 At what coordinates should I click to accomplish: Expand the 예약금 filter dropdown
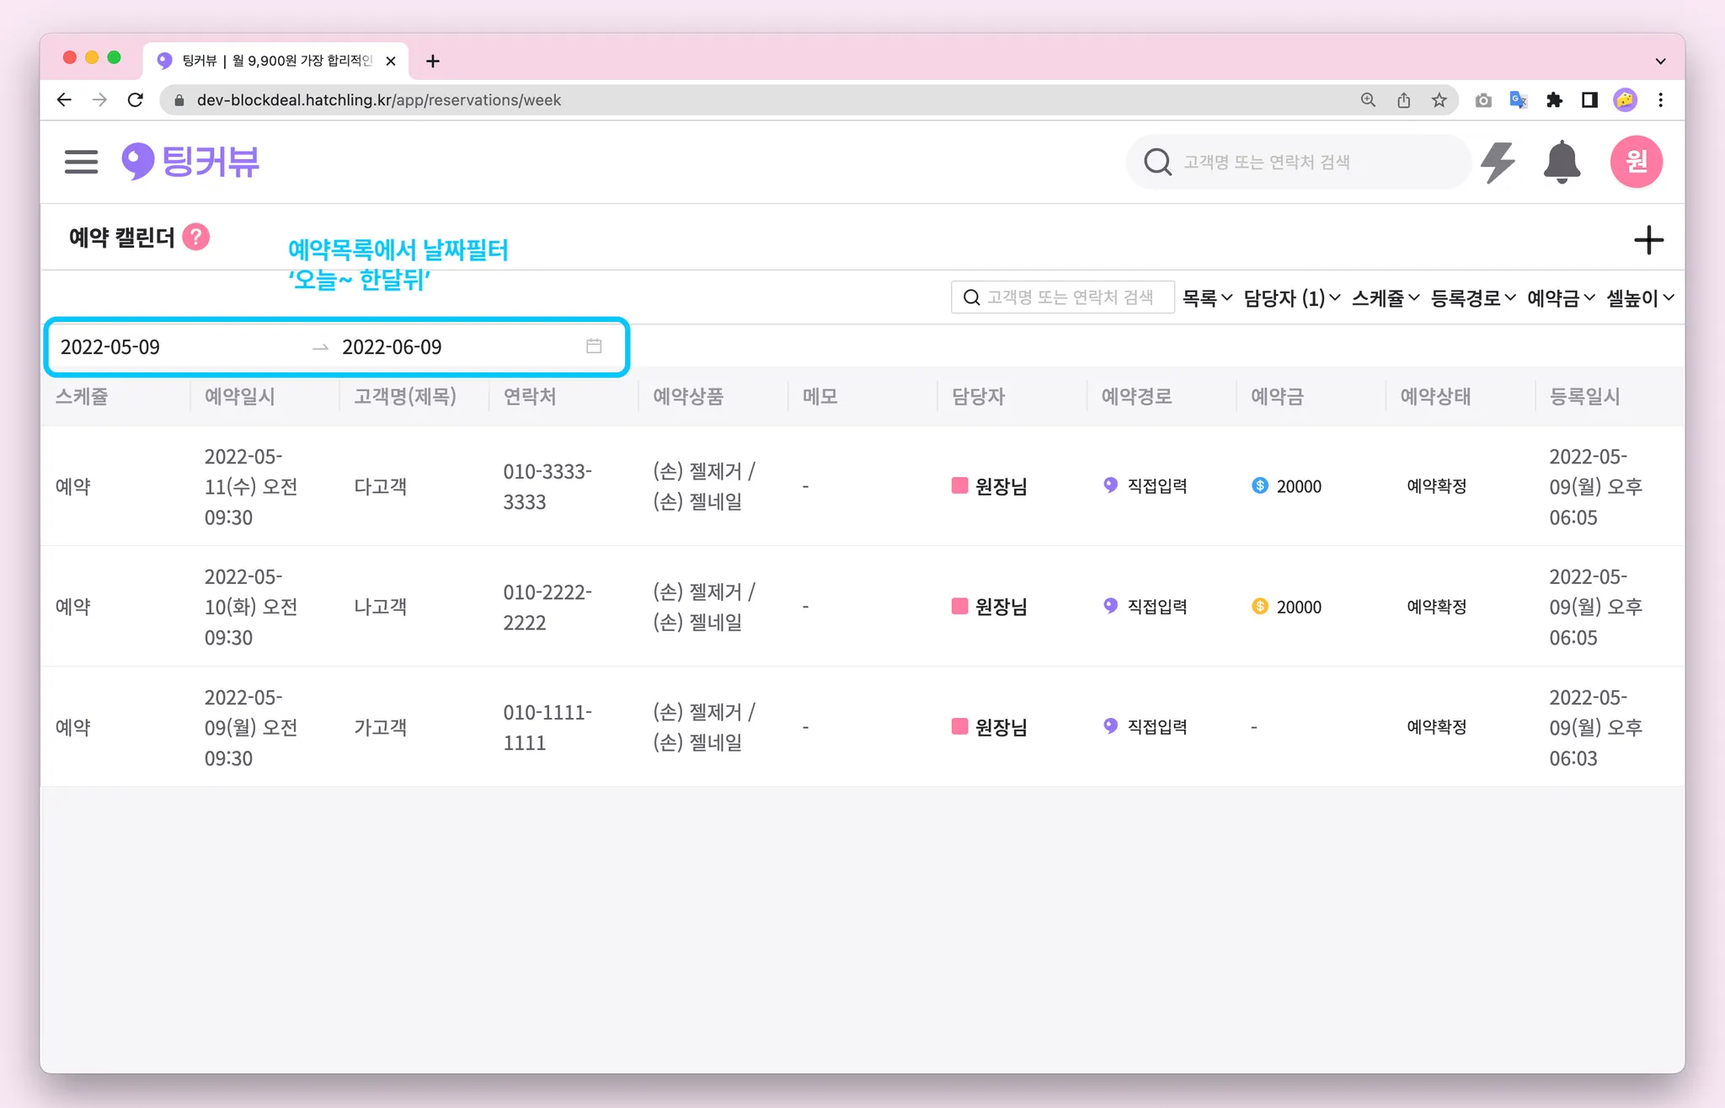[1561, 297]
